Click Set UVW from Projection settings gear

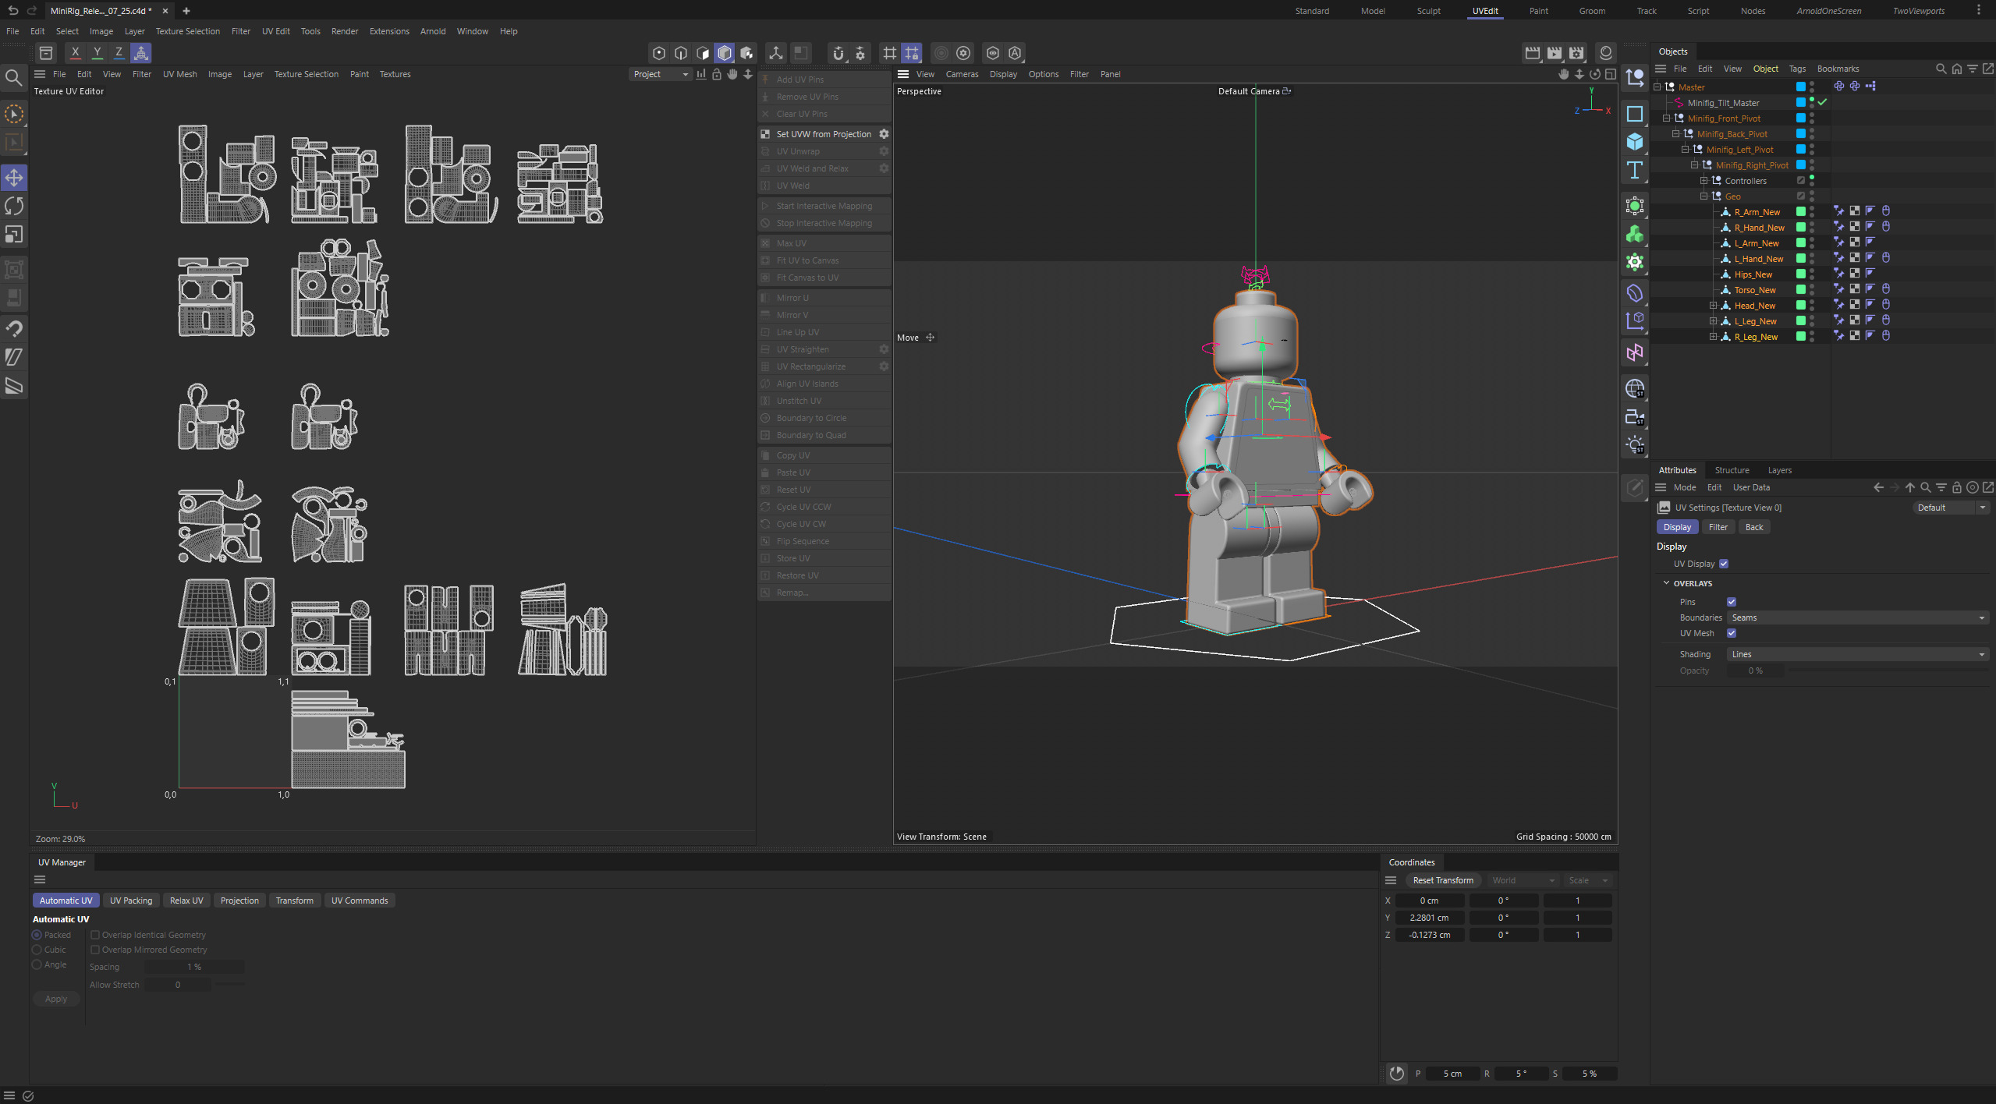coord(884,134)
